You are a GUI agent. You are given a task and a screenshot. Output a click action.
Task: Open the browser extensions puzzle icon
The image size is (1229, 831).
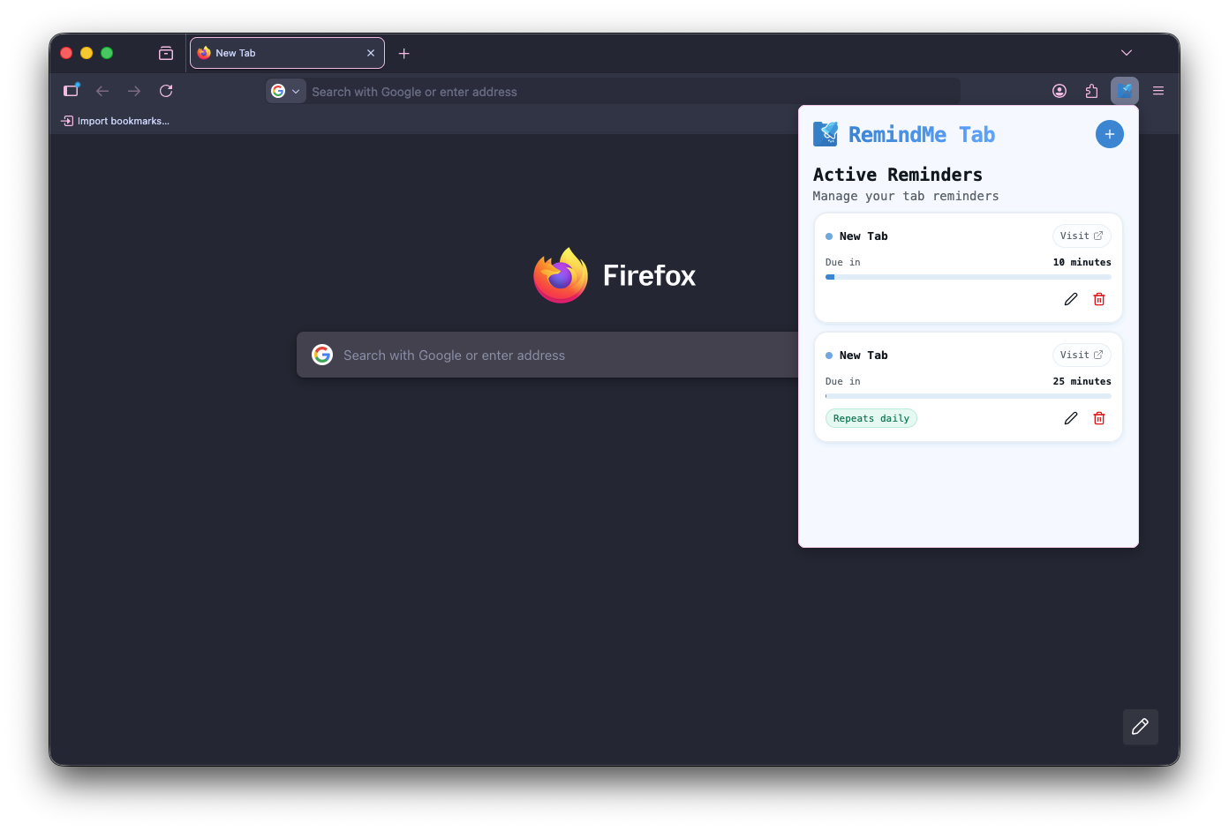click(x=1091, y=90)
